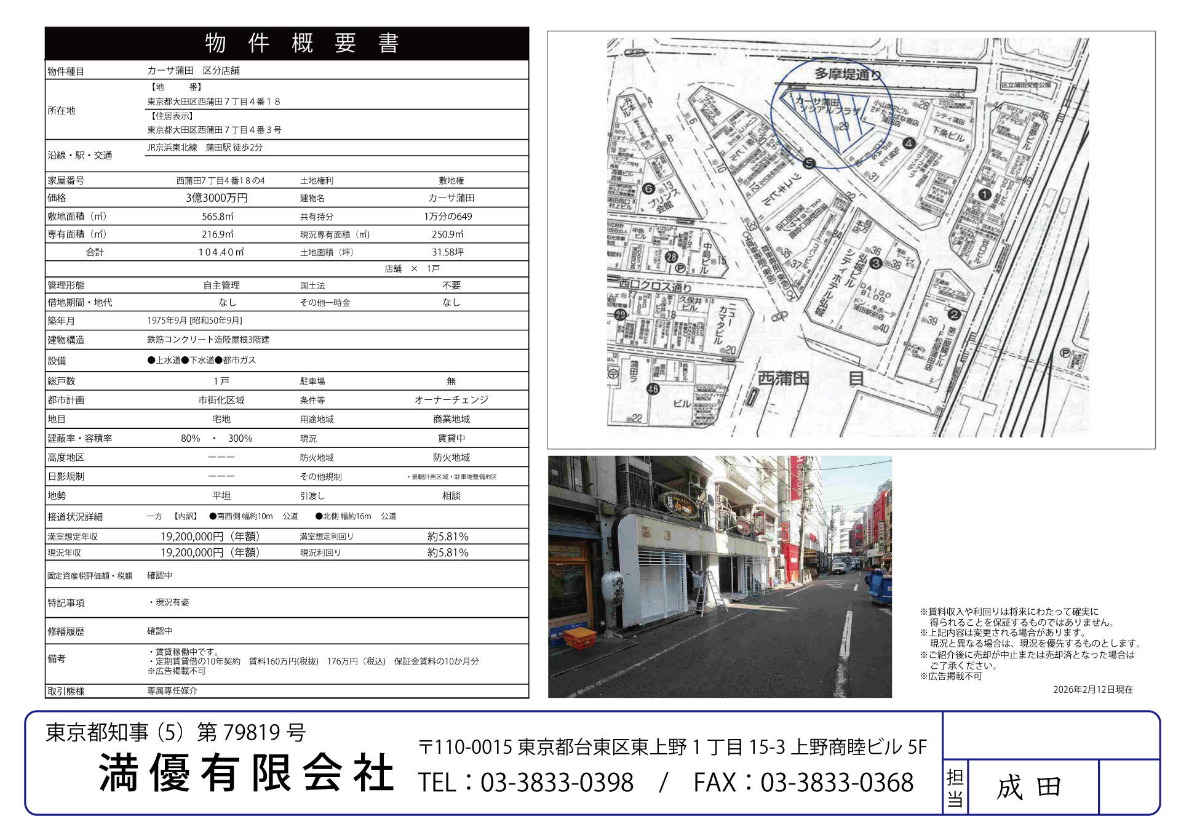Click the structure text "鉄筋コンクリート造陸屋根3階建"
This screenshot has width=1181, height=835.
click(x=208, y=340)
